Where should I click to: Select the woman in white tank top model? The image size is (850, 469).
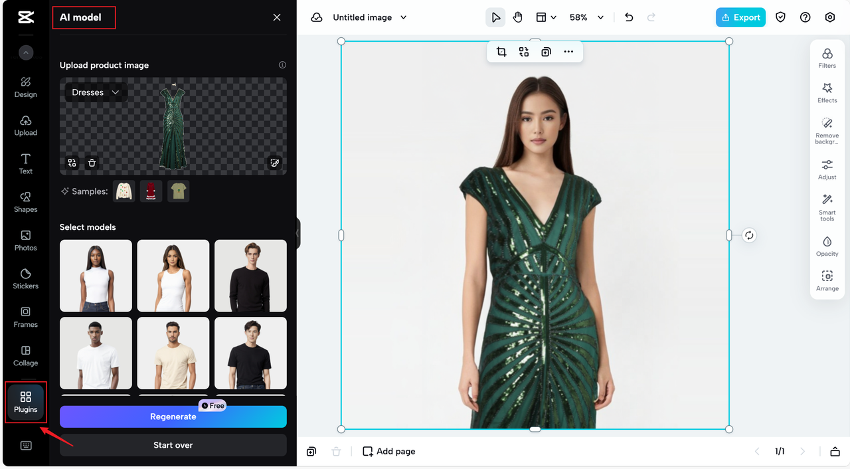173,276
